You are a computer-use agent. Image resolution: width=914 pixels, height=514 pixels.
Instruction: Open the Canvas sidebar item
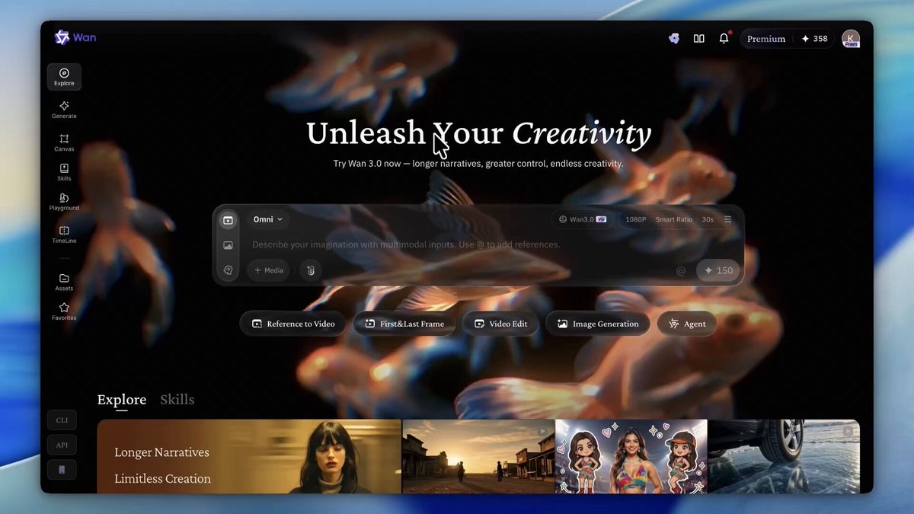(64, 142)
